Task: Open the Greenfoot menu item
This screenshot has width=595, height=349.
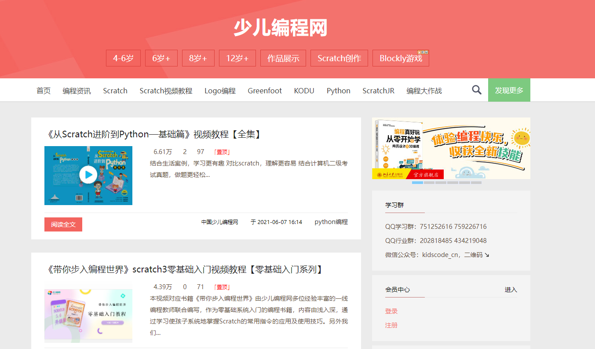Action: tap(265, 91)
